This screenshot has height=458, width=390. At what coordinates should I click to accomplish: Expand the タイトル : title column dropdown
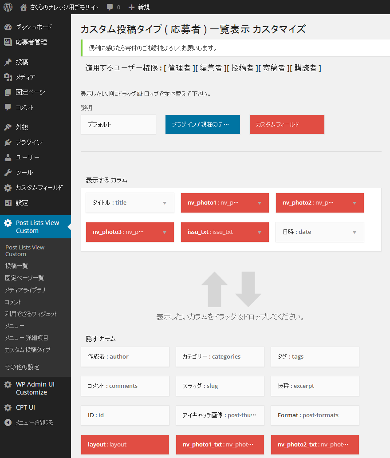pos(165,203)
